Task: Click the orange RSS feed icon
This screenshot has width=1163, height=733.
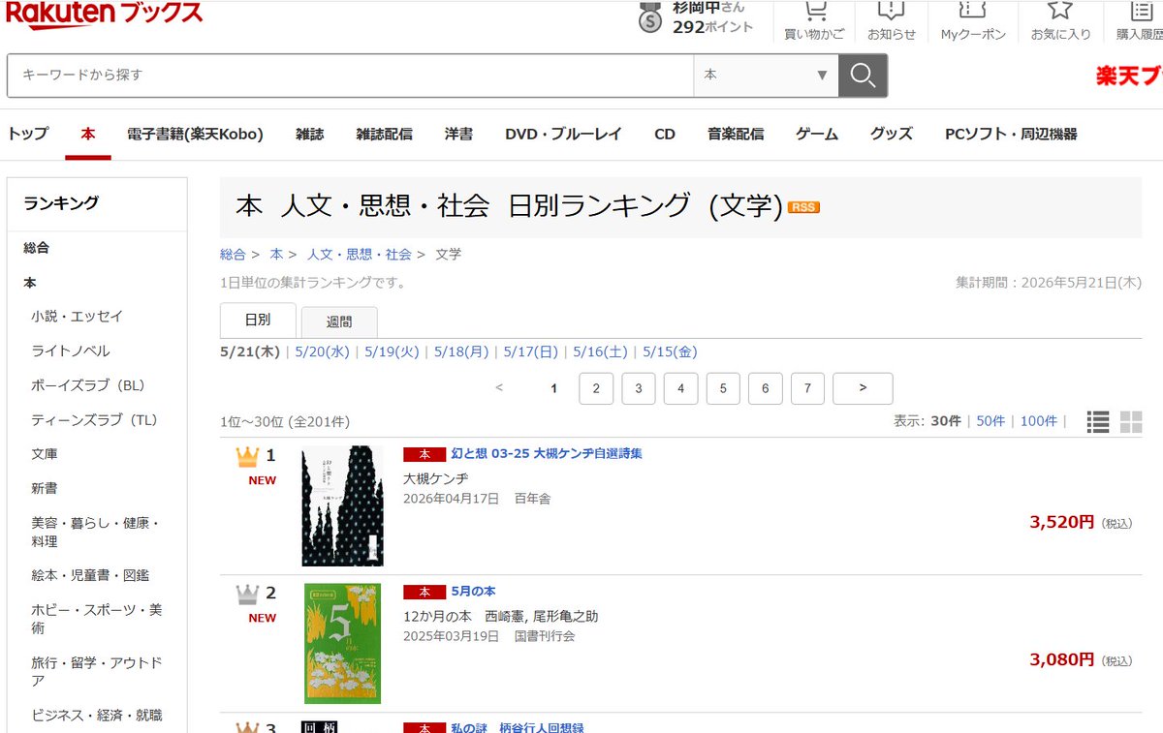Action: (803, 207)
